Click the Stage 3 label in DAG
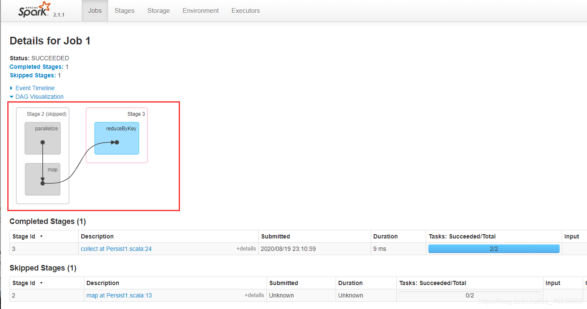This screenshot has width=587, height=309. click(136, 114)
